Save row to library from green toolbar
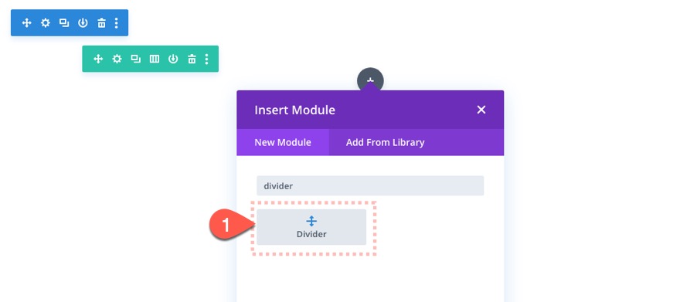This screenshot has height=302, width=680. click(x=173, y=59)
